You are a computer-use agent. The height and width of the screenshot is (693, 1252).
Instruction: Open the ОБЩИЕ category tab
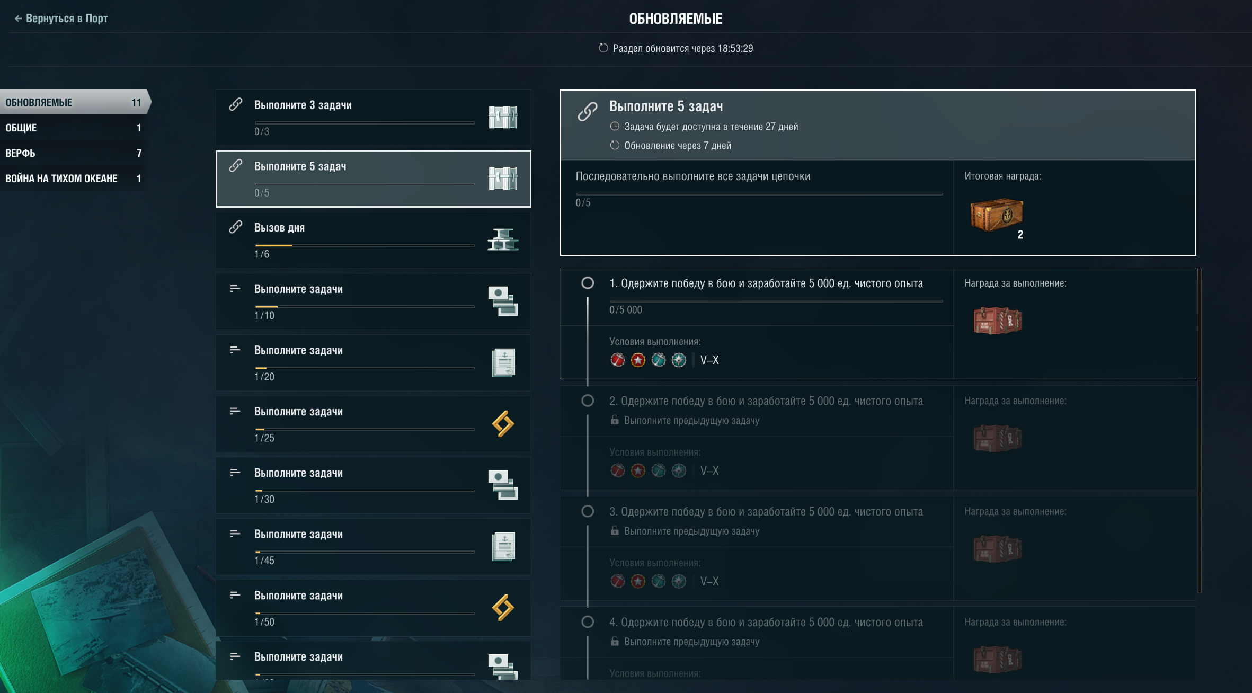coord(74,128)
